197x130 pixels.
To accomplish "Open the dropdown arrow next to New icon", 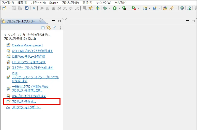I will pos(9,8).
